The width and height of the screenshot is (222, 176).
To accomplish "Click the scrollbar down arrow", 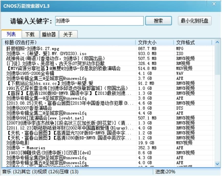I will 217,164.
